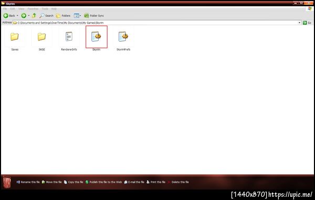Click 'Publish this file to the Web'
315x200 pixels.
click(103, 182)
